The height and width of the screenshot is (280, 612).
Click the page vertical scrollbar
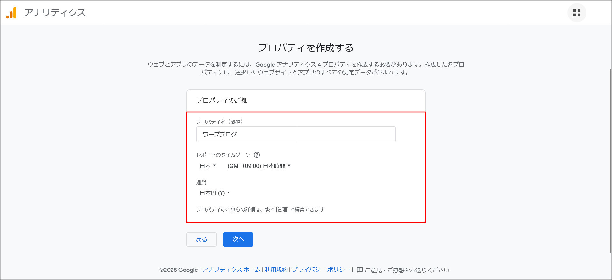610,161
